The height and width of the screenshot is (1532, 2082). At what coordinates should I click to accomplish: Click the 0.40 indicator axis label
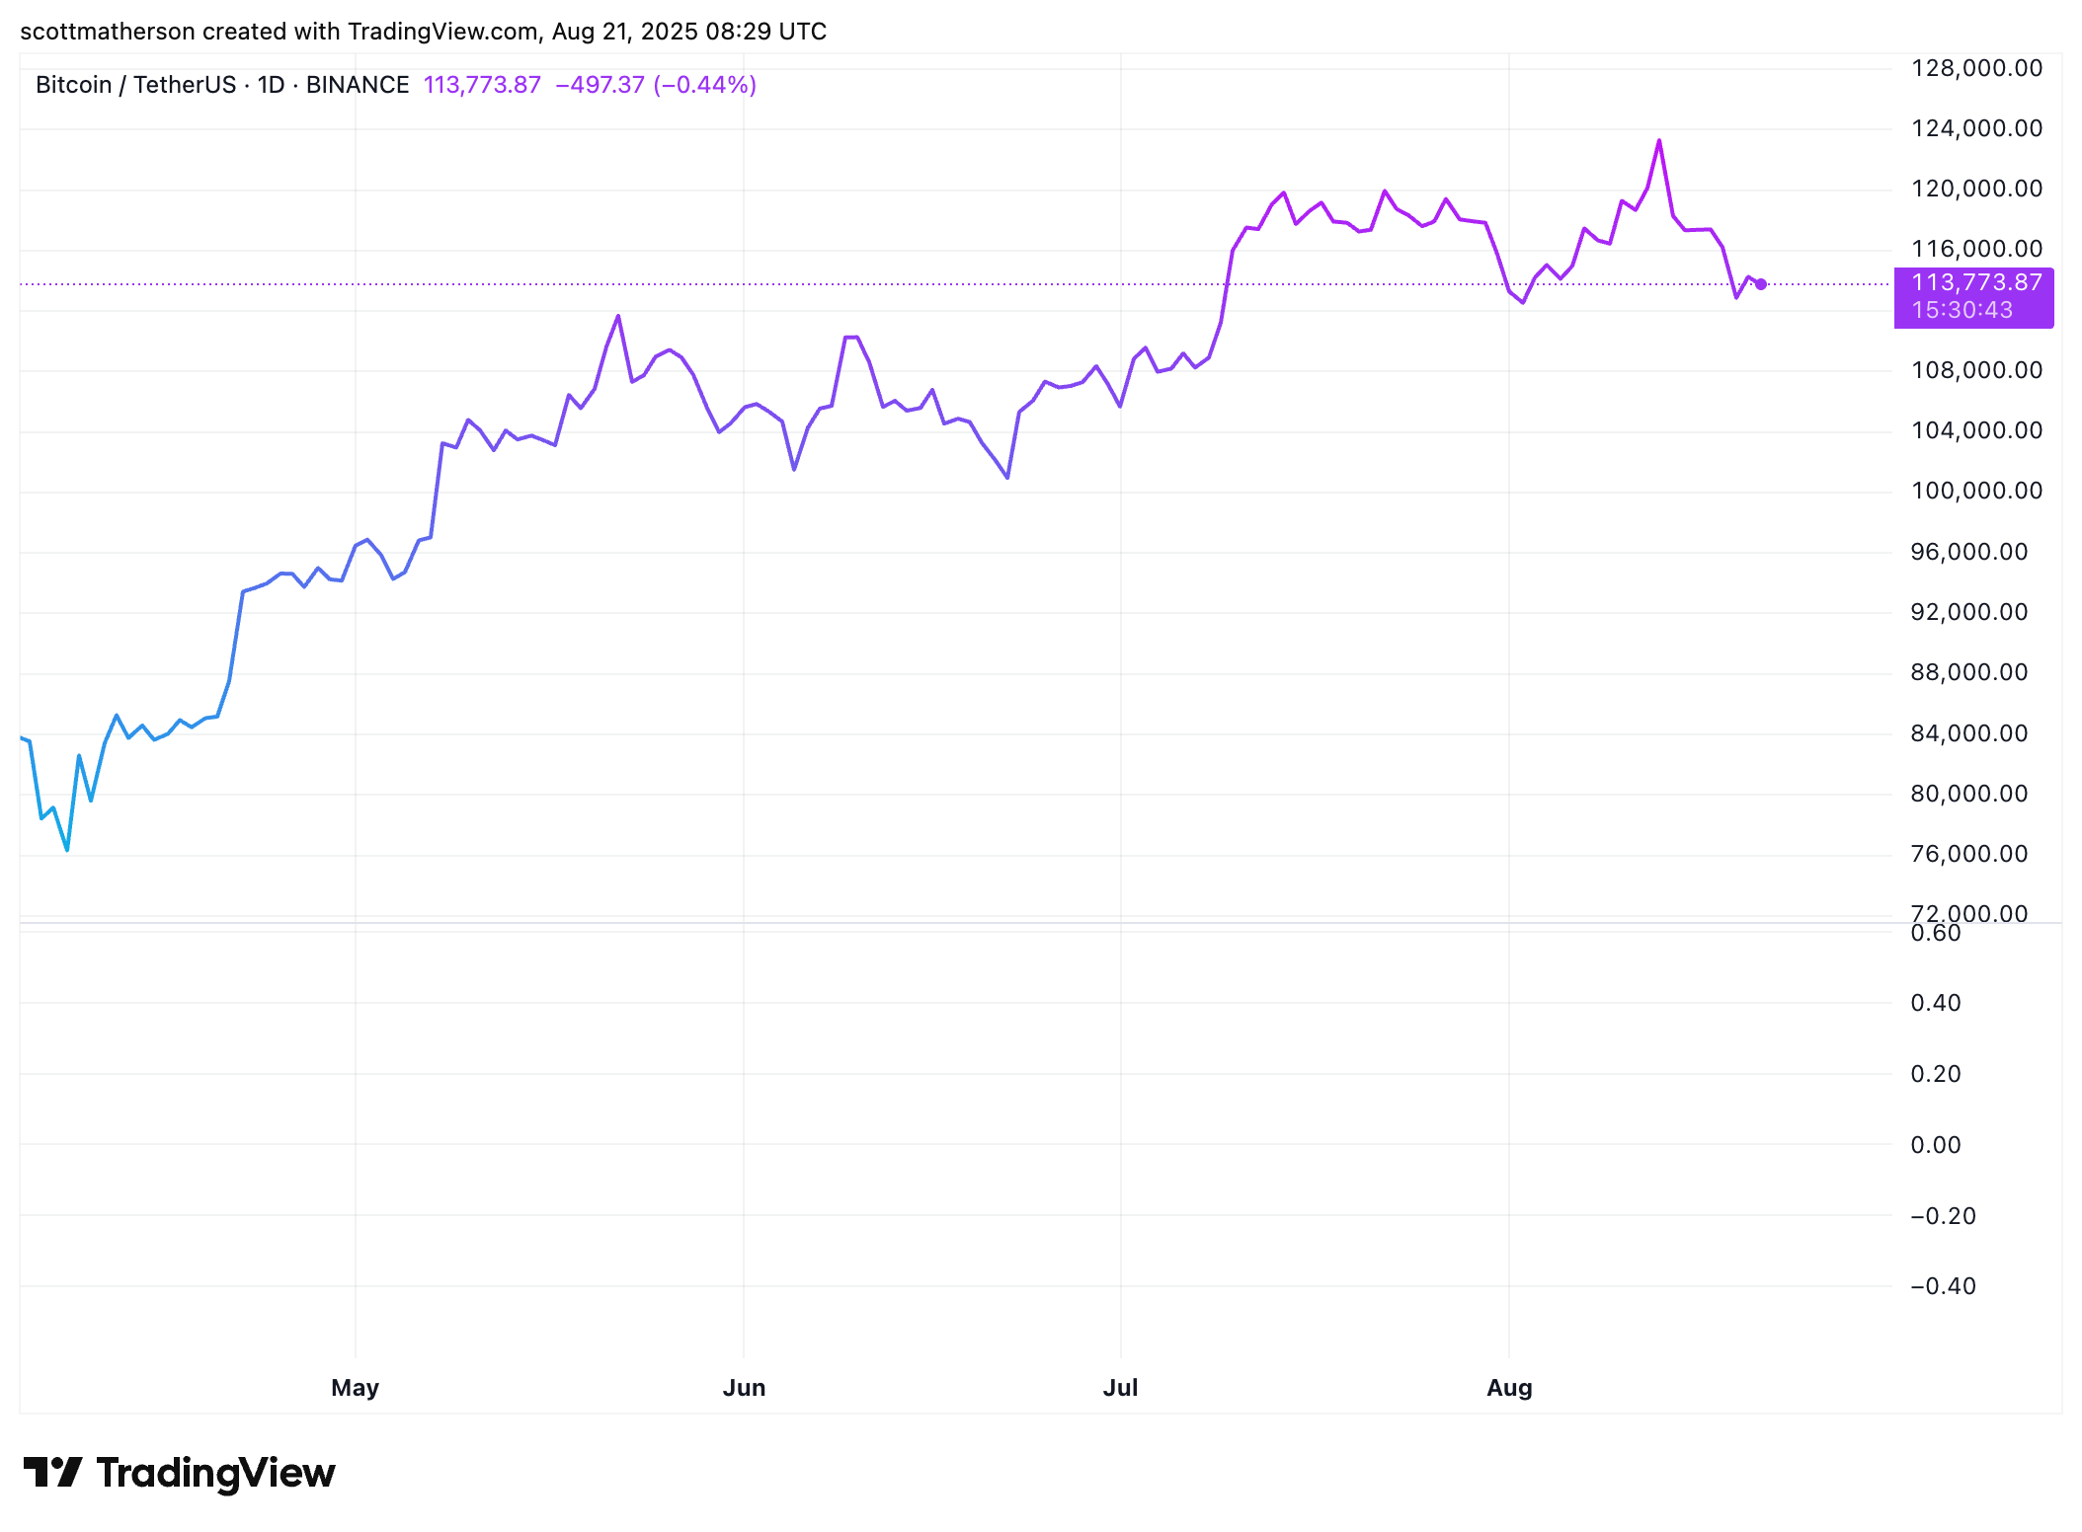coord(1936,1003)
